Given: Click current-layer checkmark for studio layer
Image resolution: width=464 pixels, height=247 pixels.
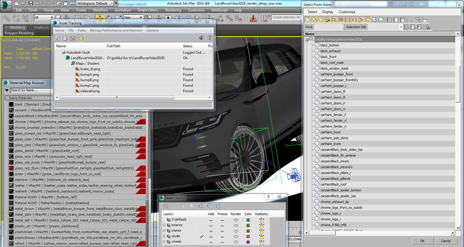Looking at the screenshot, I should (x=201, y=236).
